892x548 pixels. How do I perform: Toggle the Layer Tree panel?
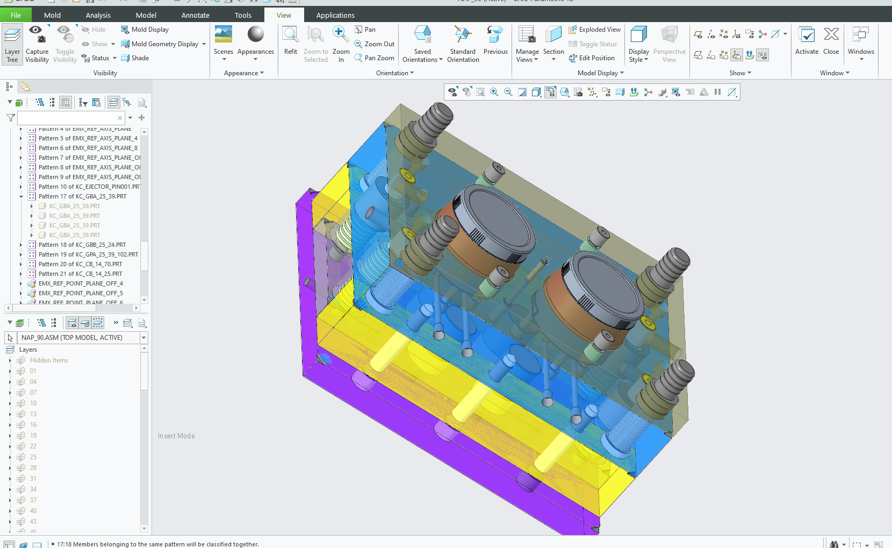click(12, 43)
